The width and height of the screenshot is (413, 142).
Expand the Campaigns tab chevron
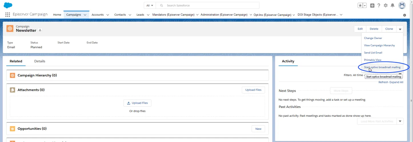click(x=85, y=15)
